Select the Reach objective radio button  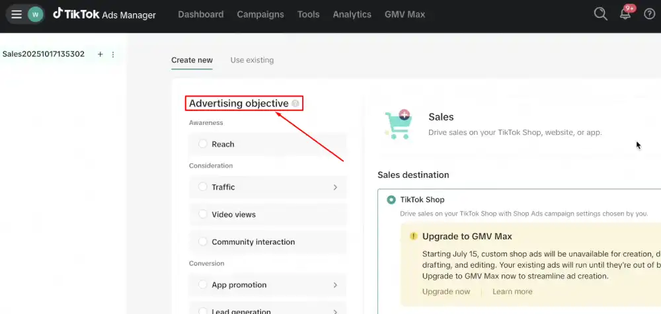[x=203, y=144]
